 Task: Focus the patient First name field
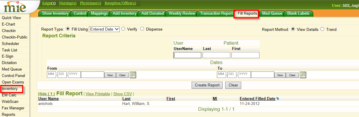click(x=245, y=55)
